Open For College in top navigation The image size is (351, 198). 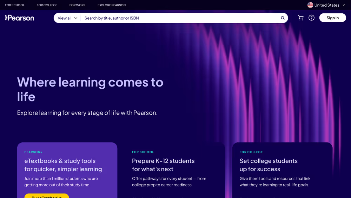pos(47,5)
